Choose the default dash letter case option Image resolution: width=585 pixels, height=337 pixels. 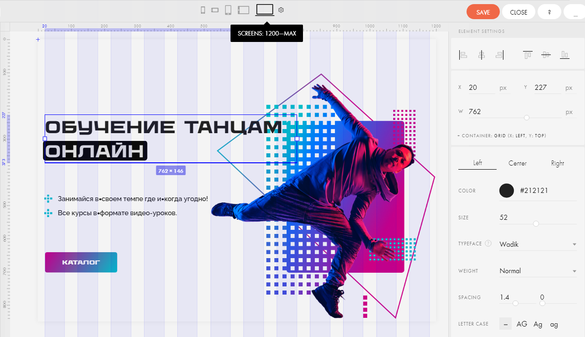[505, 324]
